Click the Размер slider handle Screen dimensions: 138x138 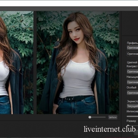click(x=128, y=126)
